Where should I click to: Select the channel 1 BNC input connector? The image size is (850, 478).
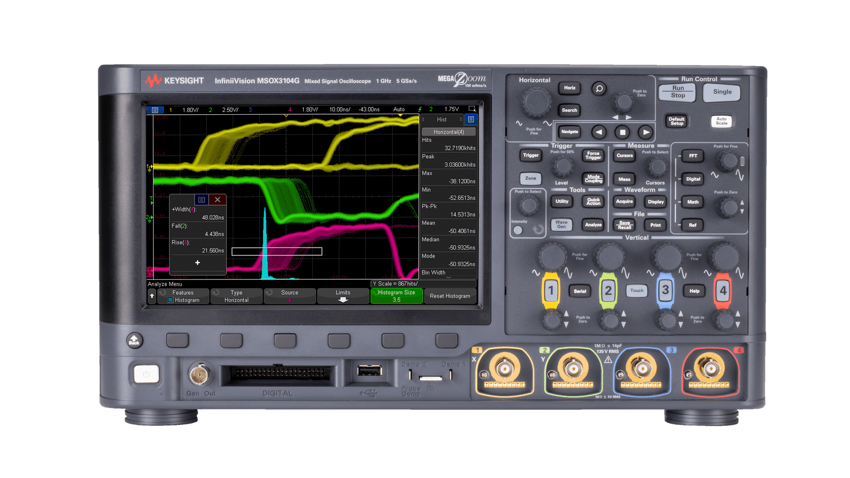point(504,368)
